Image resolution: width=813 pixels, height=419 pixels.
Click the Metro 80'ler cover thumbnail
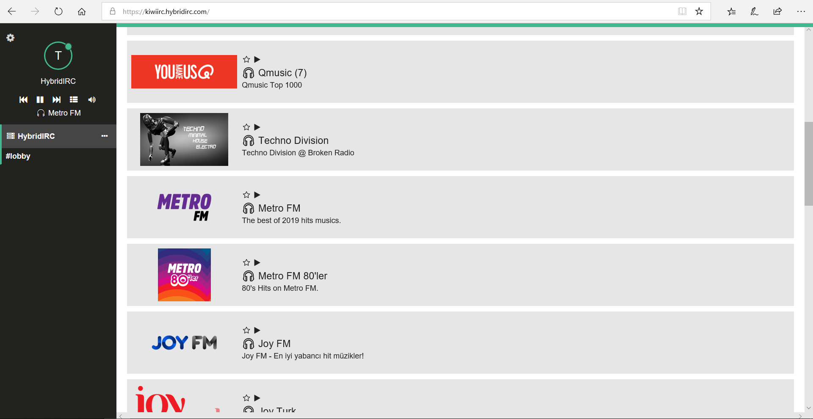184,275
